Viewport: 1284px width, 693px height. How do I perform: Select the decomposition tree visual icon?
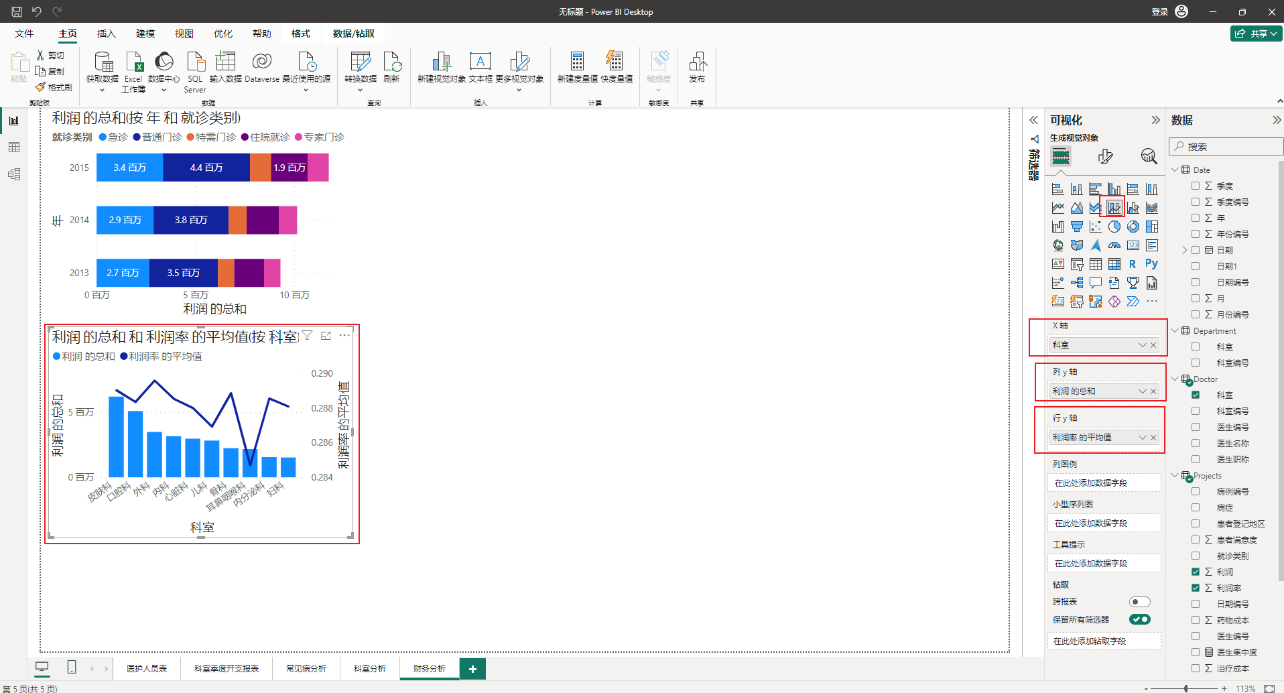tap(1076, 283)
